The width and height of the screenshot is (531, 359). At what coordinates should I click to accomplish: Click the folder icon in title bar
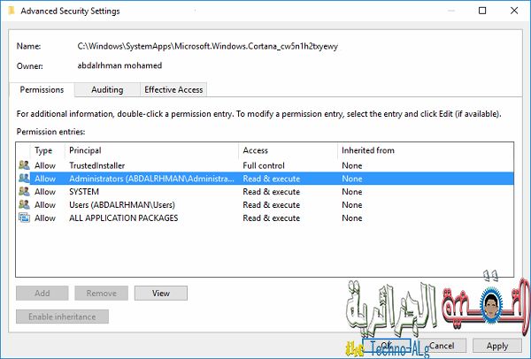point(12,11)
